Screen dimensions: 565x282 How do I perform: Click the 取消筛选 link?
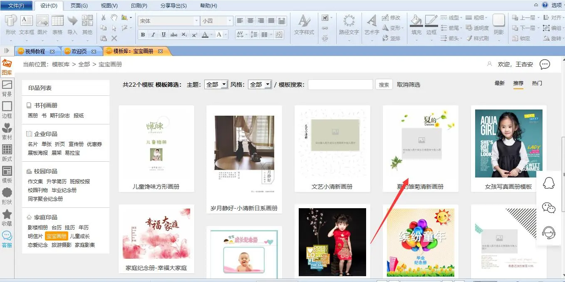408,85
